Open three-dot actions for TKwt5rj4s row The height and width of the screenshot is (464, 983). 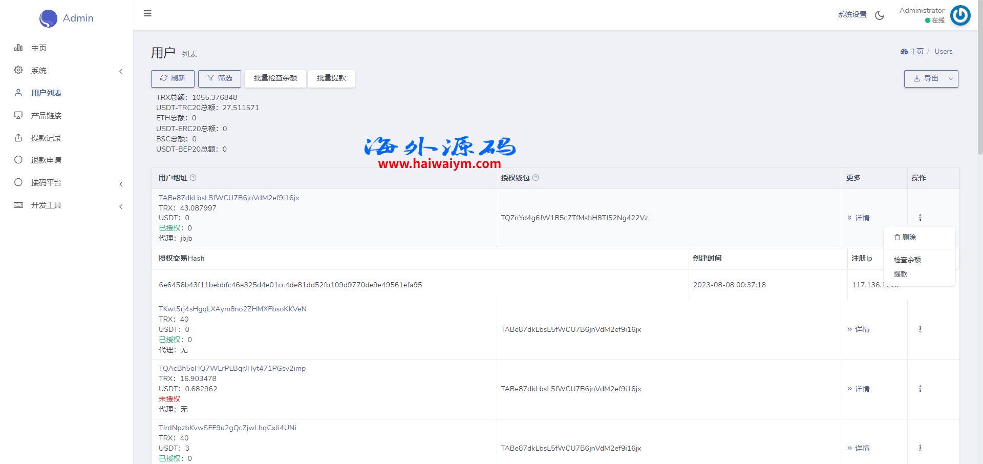[x=920, y=329]
